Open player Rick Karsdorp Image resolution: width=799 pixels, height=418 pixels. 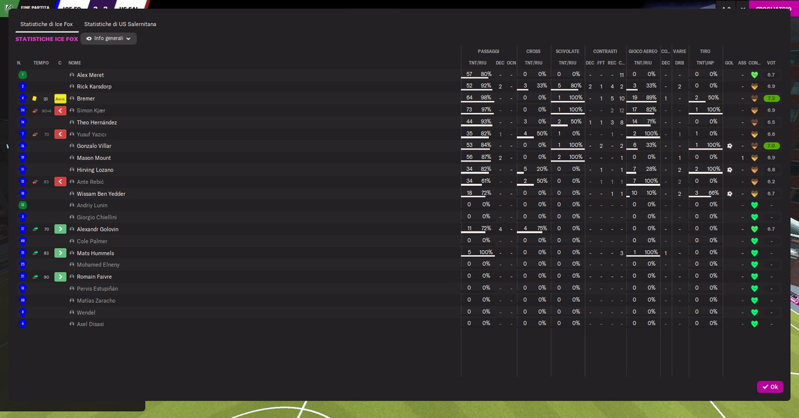pyautogui.click(x=94, y=87)
